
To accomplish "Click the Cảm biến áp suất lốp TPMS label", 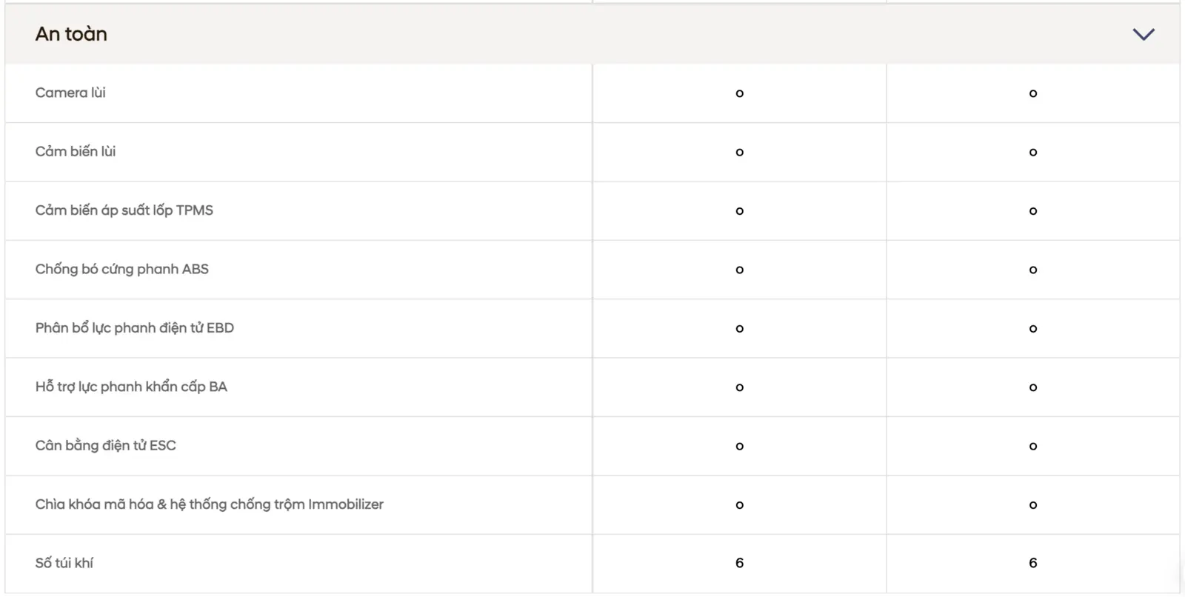I will (x=124, y=210).
